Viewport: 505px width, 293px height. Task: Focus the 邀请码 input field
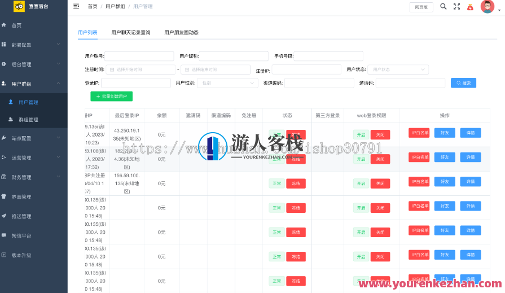pyautogui.click(x=410, y=83)
